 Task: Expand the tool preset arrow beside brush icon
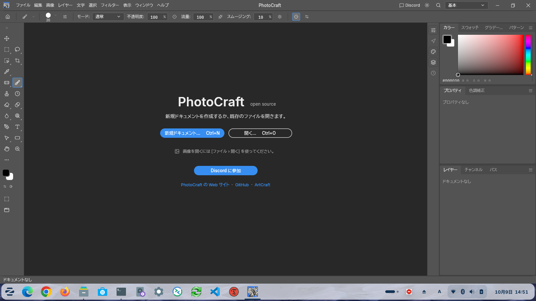coord(33,17)
